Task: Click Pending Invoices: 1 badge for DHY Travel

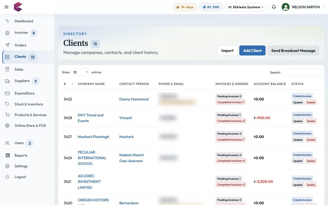Action: click(x=229, y=115)
